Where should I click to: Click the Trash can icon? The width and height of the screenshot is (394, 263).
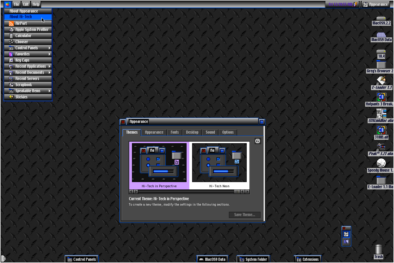379,249
